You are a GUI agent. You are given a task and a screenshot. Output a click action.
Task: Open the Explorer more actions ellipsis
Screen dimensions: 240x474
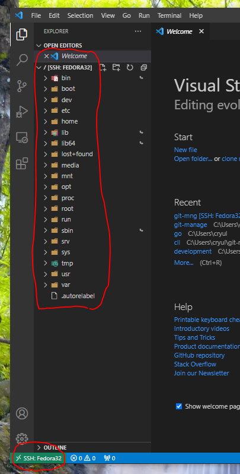pyautogui.click(x=138, y=31)
